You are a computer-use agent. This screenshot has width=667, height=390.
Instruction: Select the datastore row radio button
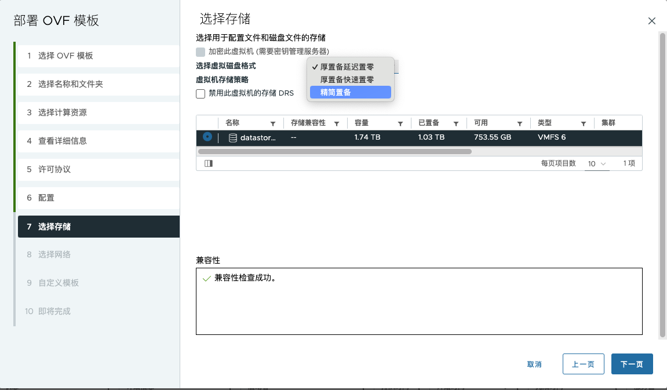point(207,137)
